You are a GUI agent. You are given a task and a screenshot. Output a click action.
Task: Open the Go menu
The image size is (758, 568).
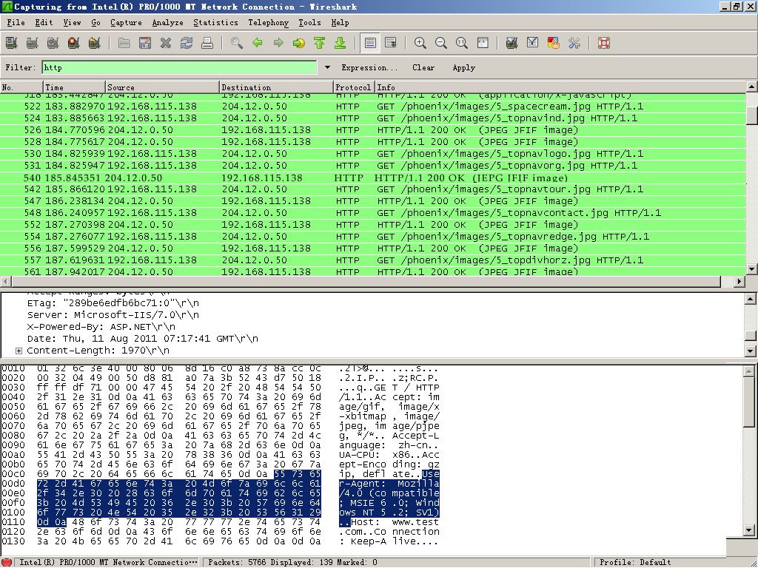coord(95,23)
